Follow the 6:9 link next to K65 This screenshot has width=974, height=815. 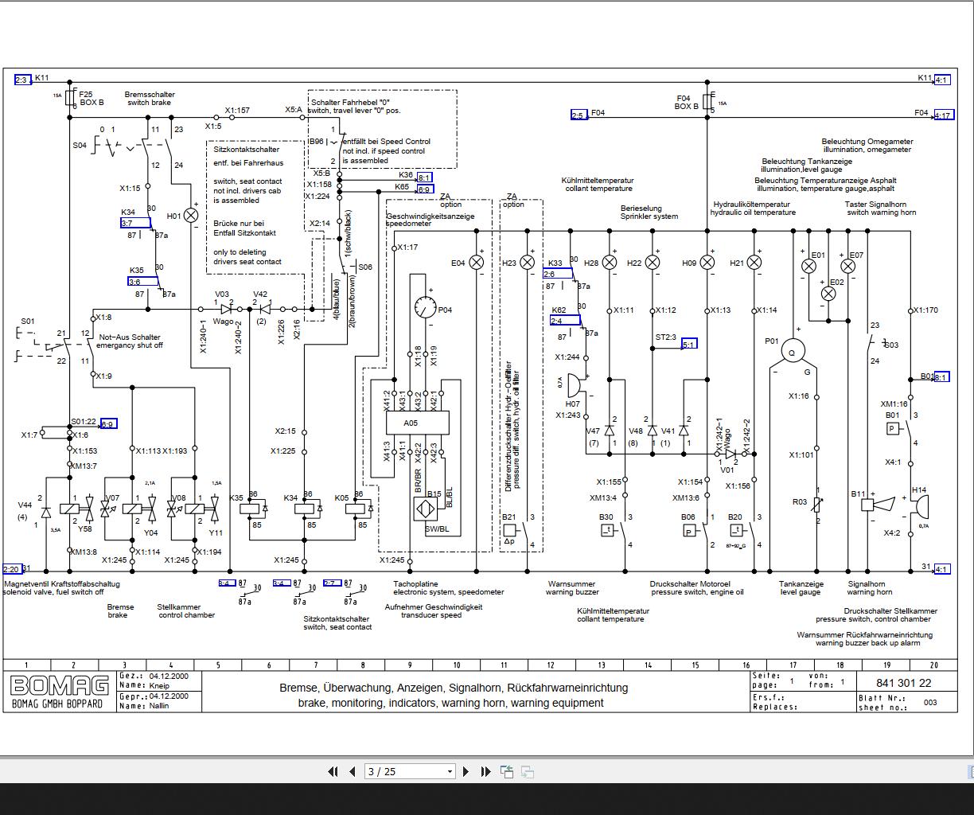[x=424, y=189]
